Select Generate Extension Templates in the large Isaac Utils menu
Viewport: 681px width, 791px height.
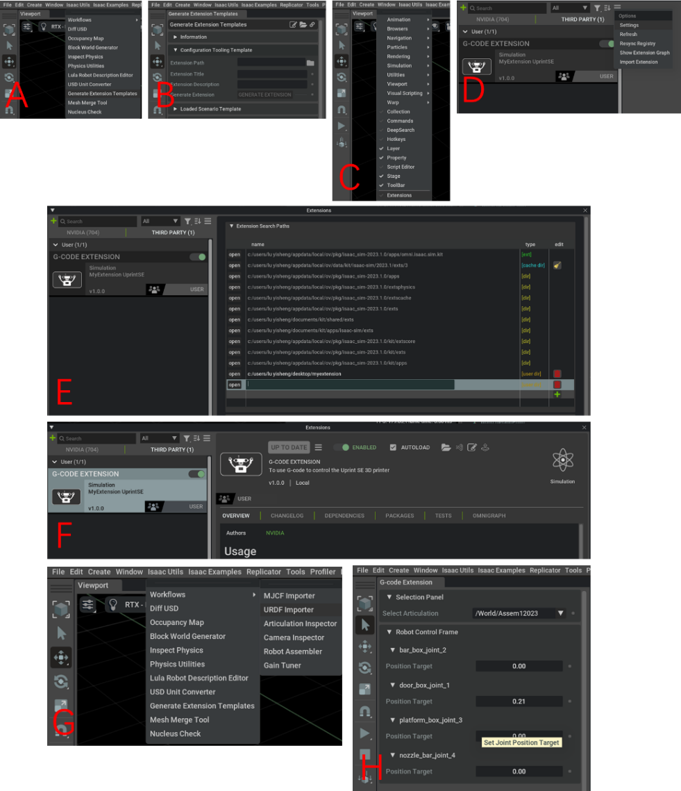[202, 706]
